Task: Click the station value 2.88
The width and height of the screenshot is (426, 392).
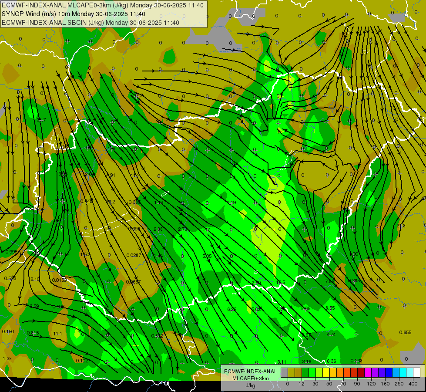Action: tap(158, 229)
